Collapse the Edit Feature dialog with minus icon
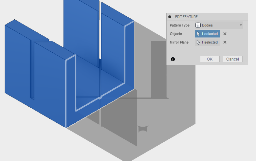Screen dimensions: 256x161 coord(170,17)
